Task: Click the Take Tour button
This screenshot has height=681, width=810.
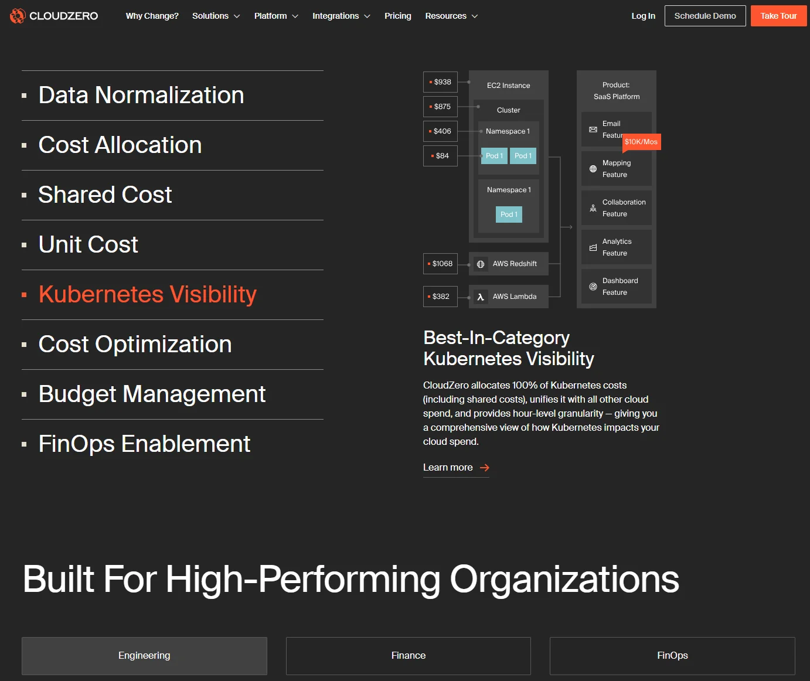Action: pos(778,16)
